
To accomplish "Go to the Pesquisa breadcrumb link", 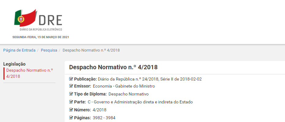I will pyautogui.click(x=49, y=50).
